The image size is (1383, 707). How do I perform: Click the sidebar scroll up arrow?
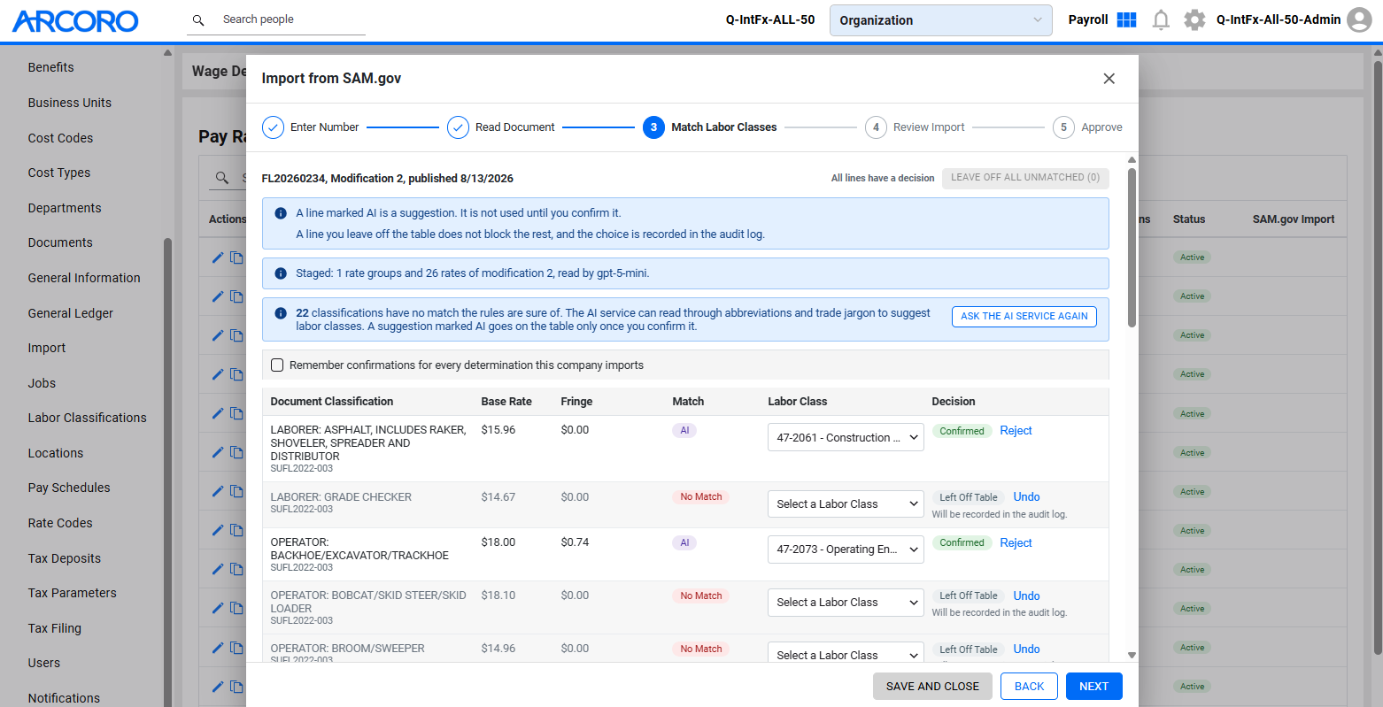167,53
